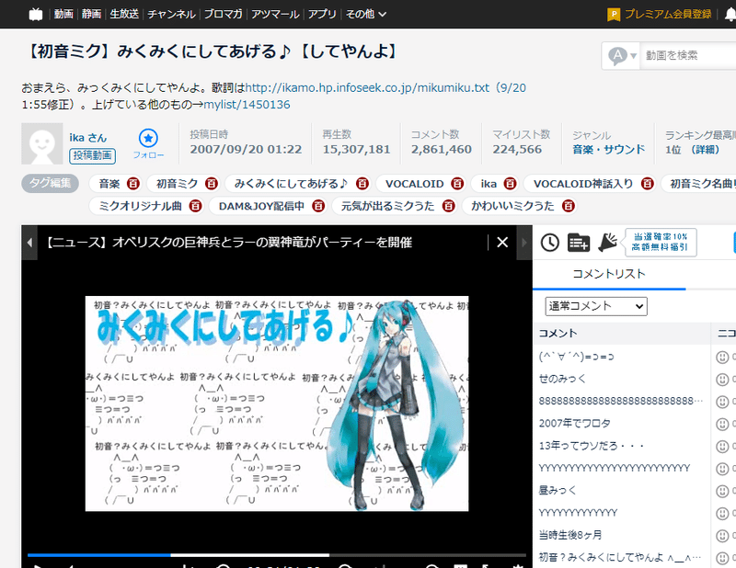Click the video seek bar
Viewport: 736px width, 568px height.
pos(277,555)
